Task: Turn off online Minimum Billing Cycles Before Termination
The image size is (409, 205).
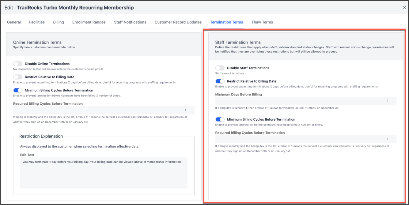Action: tap(18, 90)
